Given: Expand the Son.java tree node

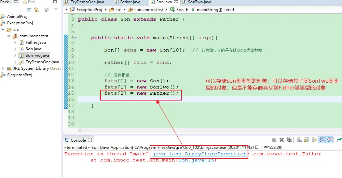Looking at the screenshot, I should [15, 49].
